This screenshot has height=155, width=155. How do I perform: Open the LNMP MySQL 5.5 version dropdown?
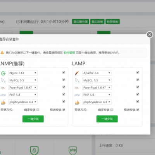23,80
